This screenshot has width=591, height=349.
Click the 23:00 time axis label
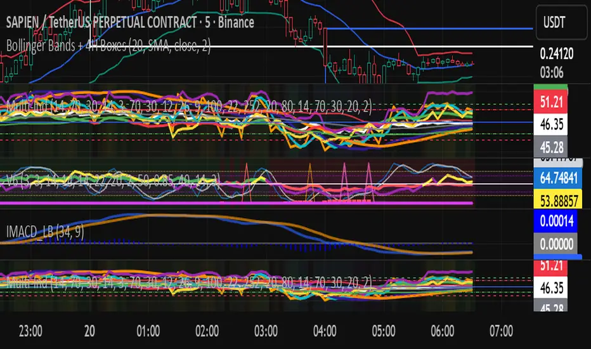click(x=30, y=331)
